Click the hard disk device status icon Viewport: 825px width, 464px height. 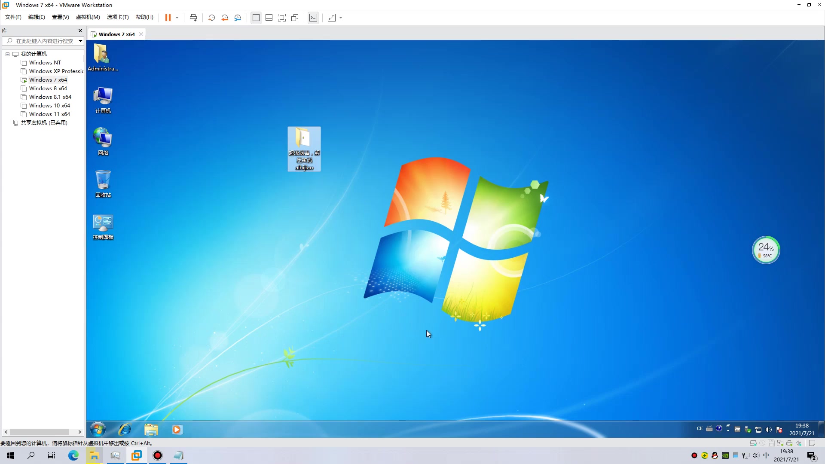pos(753,443)
